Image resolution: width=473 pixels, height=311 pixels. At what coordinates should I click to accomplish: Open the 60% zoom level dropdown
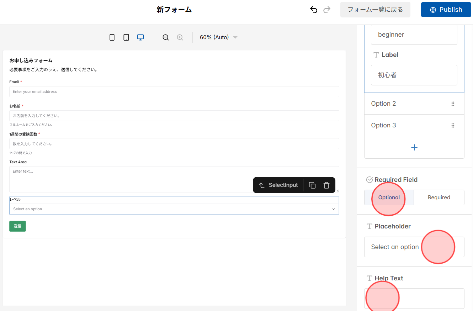[218, 37]
